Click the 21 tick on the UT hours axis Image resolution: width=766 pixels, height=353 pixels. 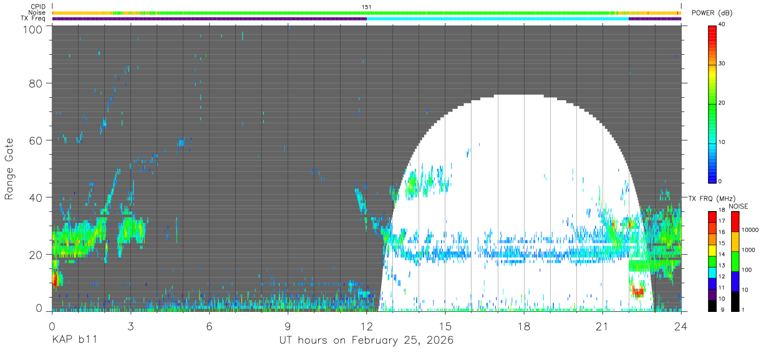click(602, 326)
